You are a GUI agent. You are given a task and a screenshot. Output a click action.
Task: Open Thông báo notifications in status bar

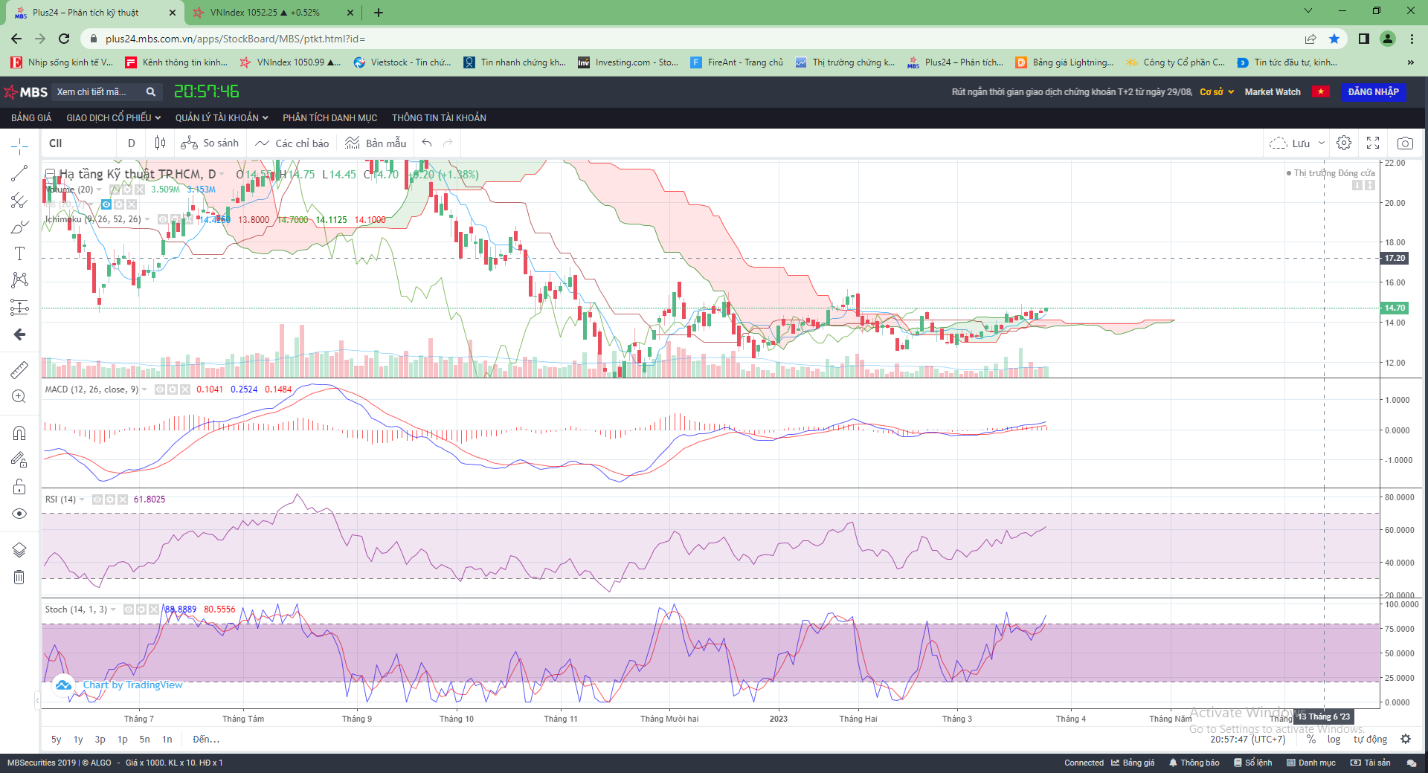[x=1194, y=763]
